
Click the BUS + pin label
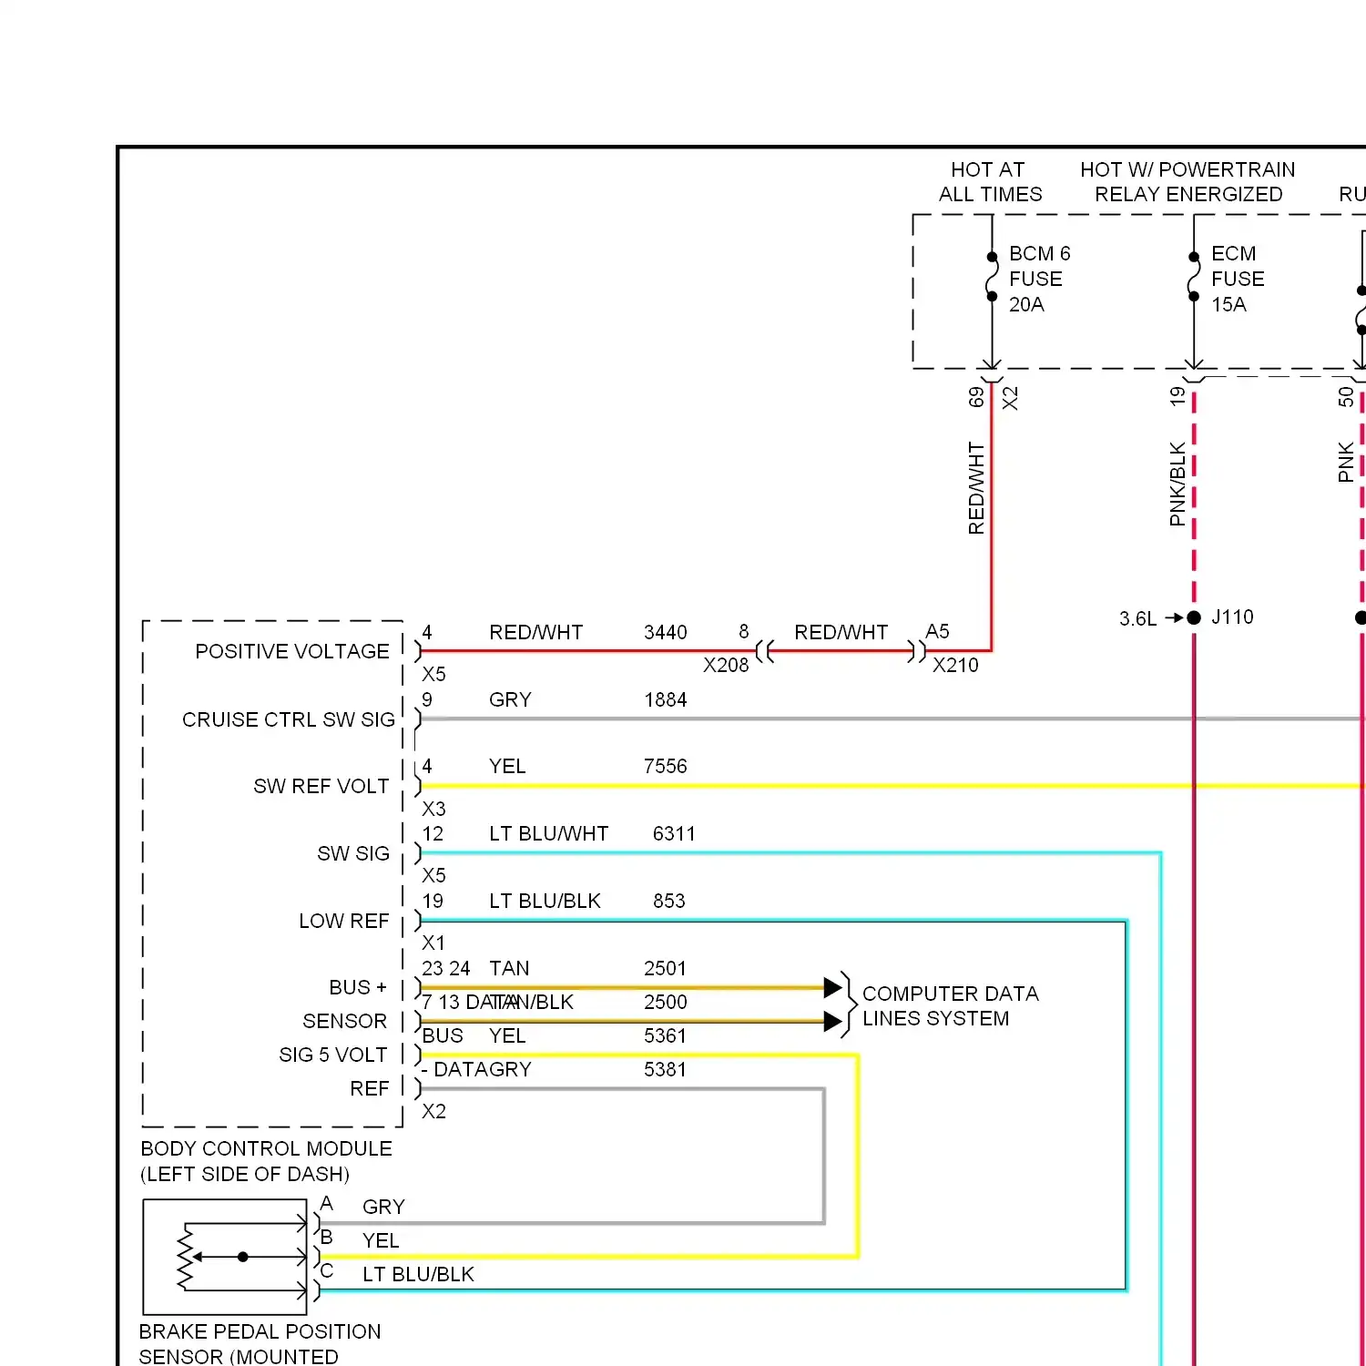point(358,987)
